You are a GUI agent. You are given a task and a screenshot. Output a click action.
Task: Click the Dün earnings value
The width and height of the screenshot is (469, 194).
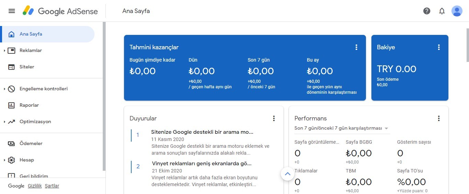(x=202, y=71)
